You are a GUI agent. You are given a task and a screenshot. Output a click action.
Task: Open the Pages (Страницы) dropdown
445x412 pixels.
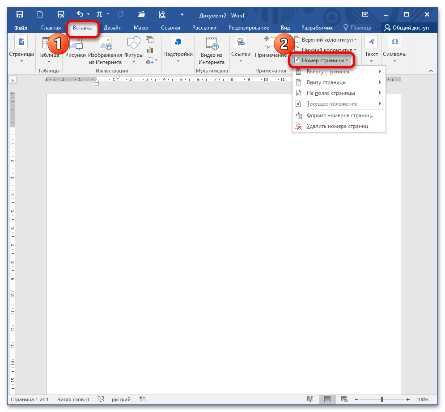pyautogui.click(x=21, y=50)
